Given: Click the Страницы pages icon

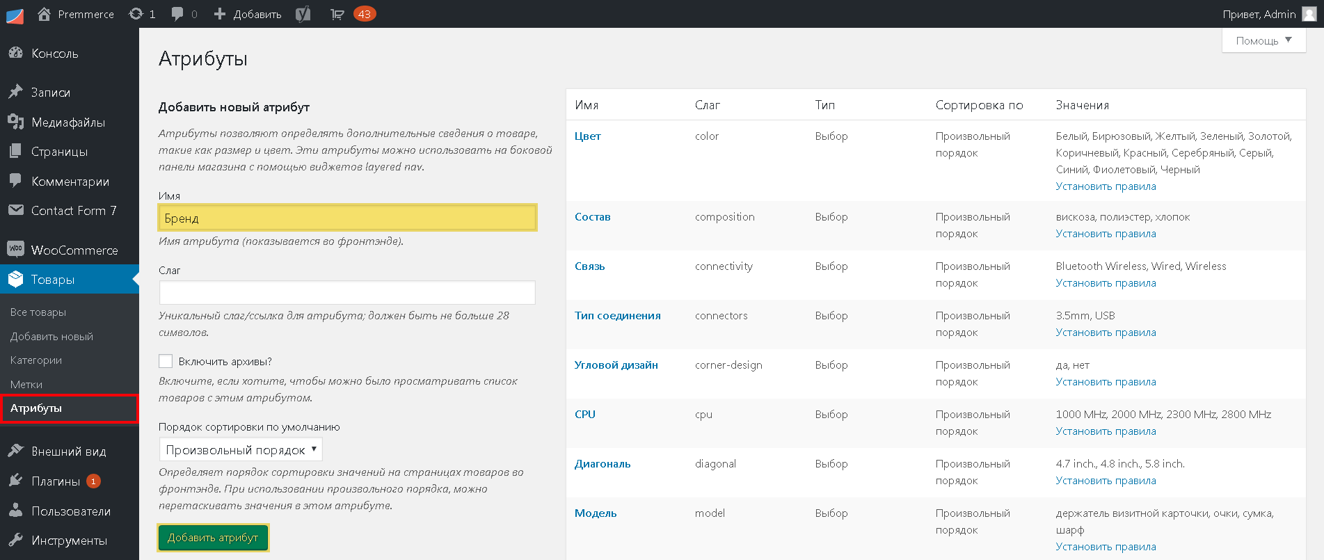Looking at the screenshot, I should tap(15, 151).
